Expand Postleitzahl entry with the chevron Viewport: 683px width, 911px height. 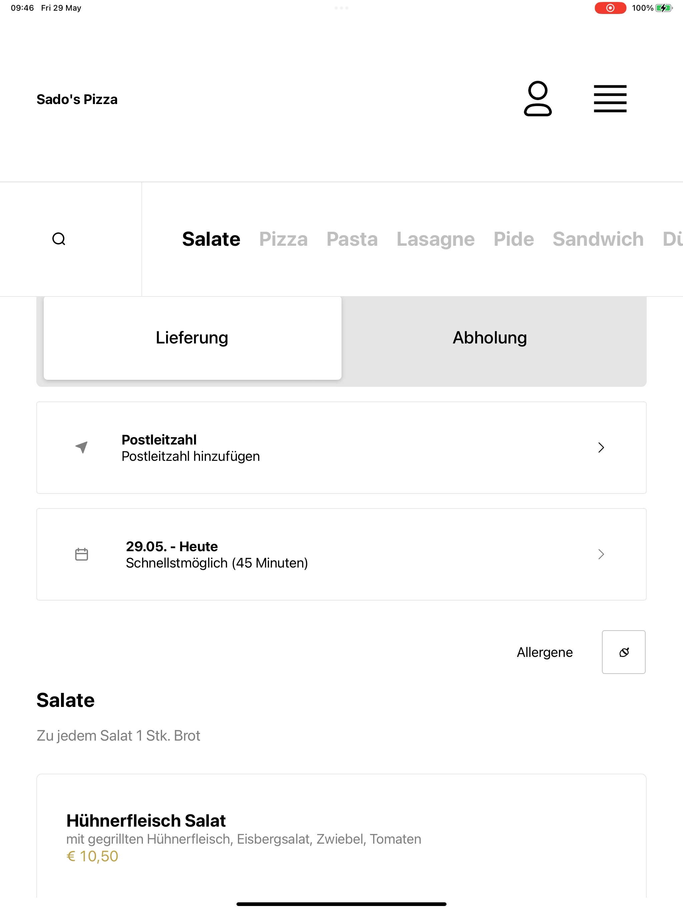pos(601,447)
